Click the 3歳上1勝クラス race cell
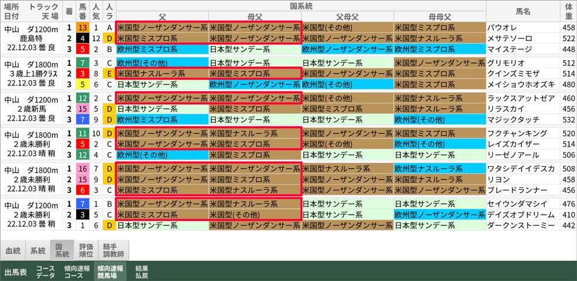This screenshot has height=281, width=577. pos(31,73)
